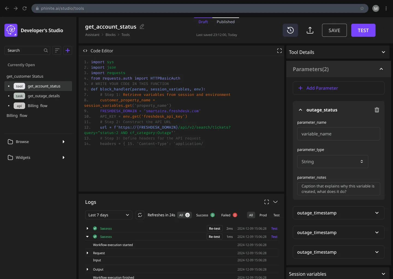Click the upload/export icon in header
393x279 pixels.
tap(310, 30)
